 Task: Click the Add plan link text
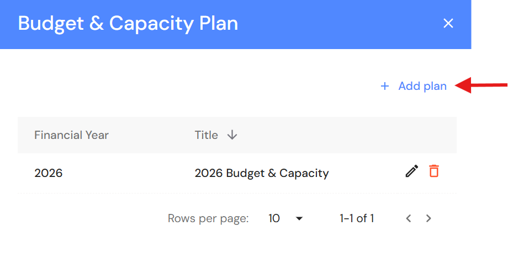click(422, 86)
